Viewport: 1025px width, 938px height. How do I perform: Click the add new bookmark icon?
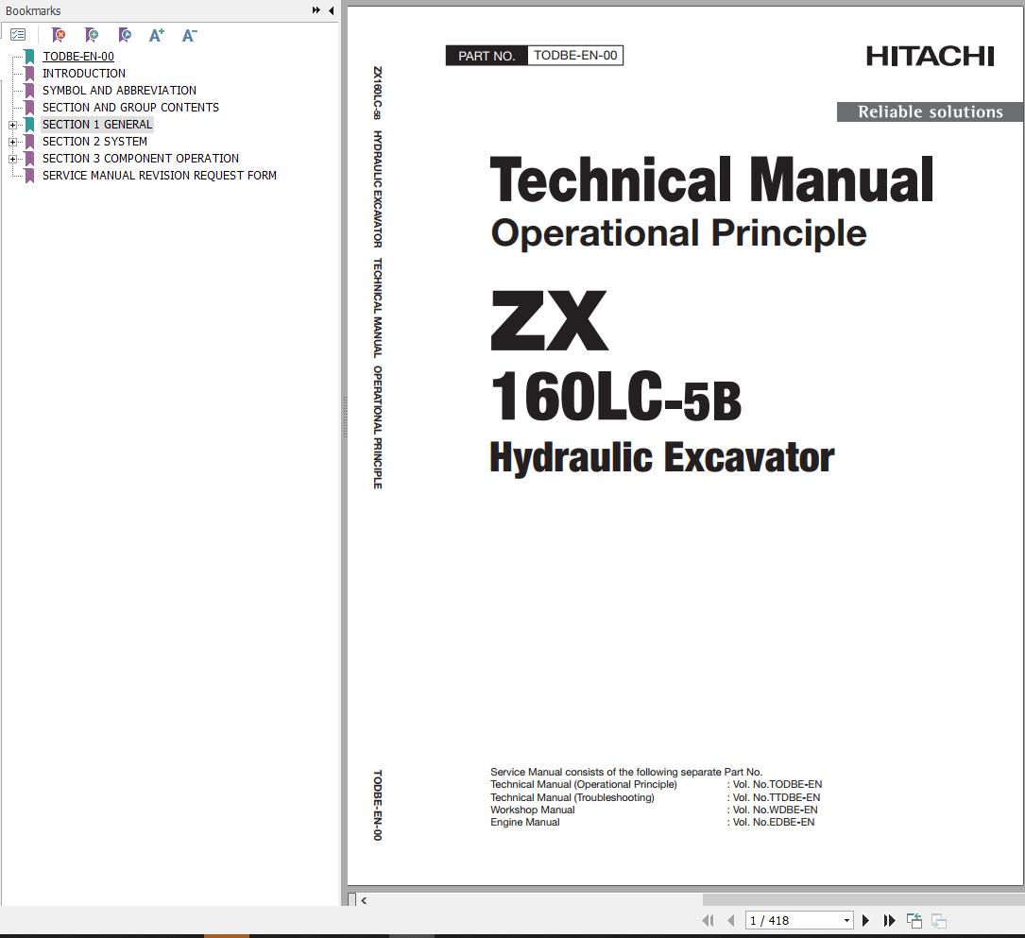[92, 35]
